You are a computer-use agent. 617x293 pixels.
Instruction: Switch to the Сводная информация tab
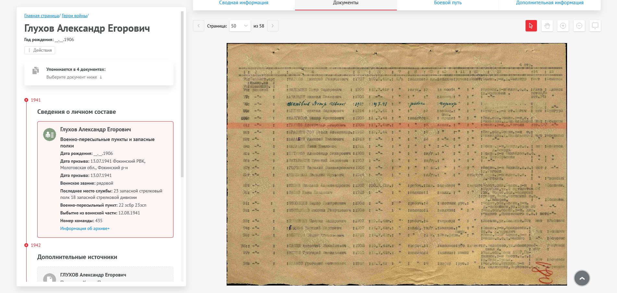pos(244,3)
